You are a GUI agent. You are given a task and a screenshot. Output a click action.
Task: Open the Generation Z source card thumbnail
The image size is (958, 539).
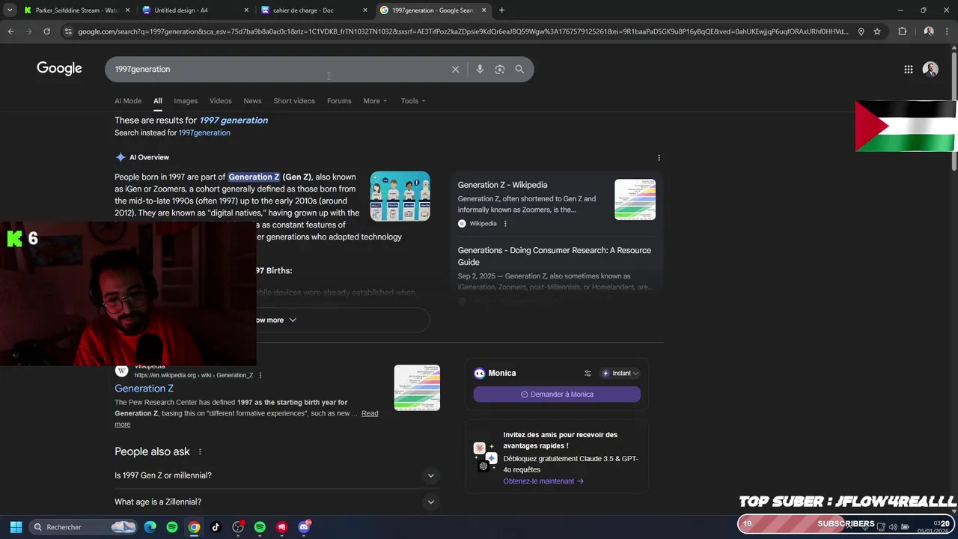coord(635,200)
